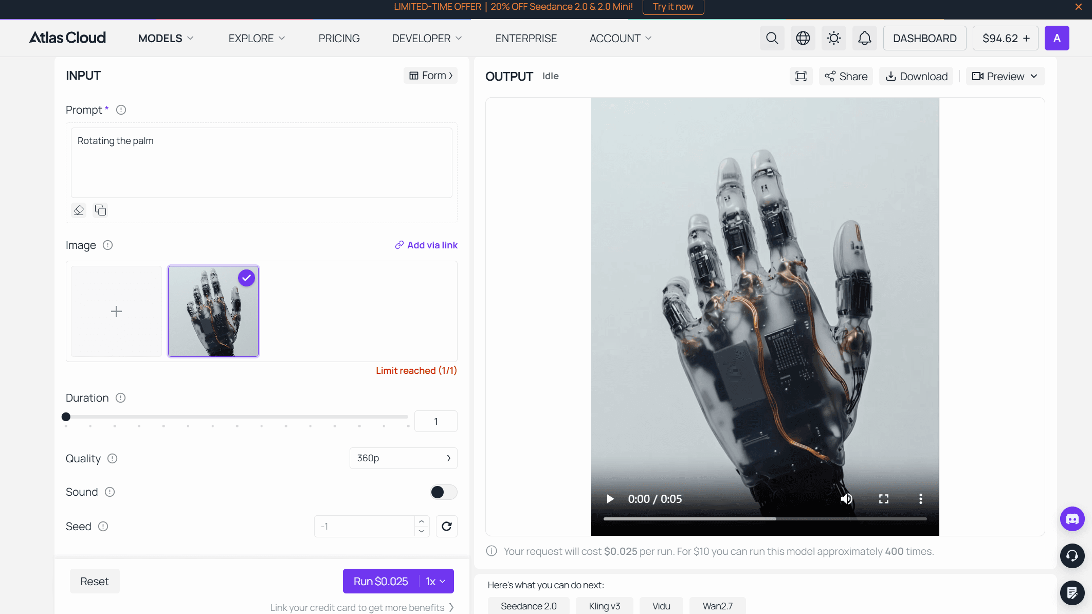Open the notifications bell
1092x614 pixels.
click(x=864, y=38)
